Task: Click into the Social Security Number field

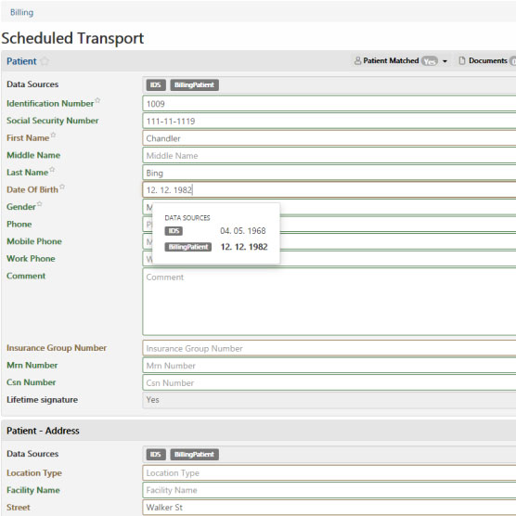Action: [x=329, y=121]
